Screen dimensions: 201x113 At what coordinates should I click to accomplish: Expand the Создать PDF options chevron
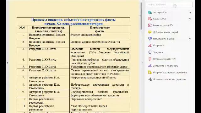190,19
